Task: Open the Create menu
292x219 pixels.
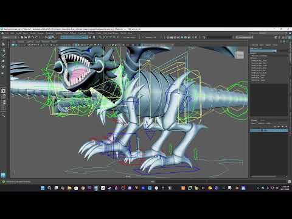Action: 19,33
